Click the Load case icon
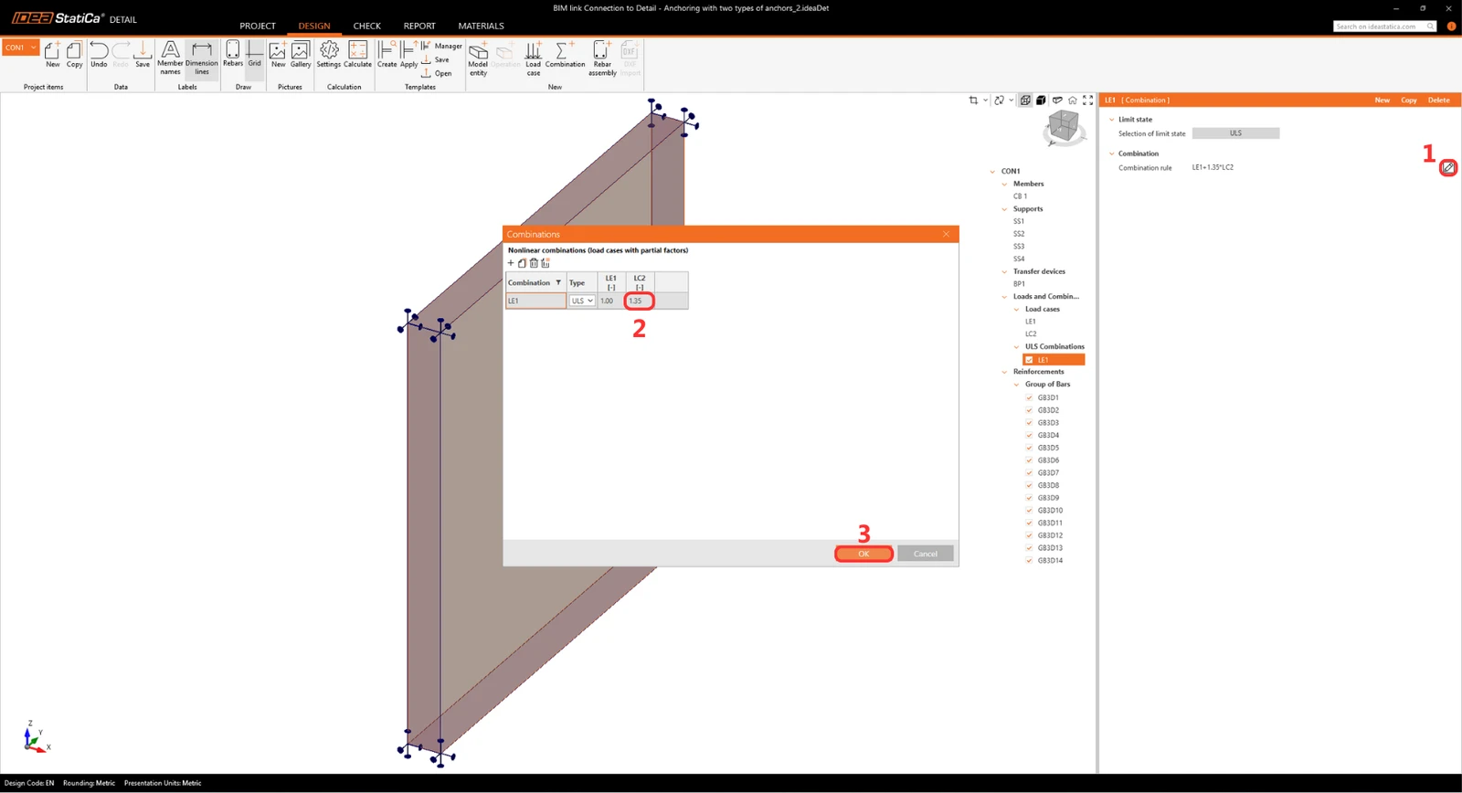 point(534,58)
